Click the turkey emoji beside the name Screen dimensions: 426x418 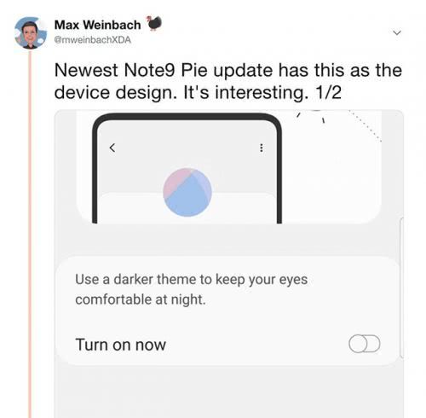click(154, 23)
